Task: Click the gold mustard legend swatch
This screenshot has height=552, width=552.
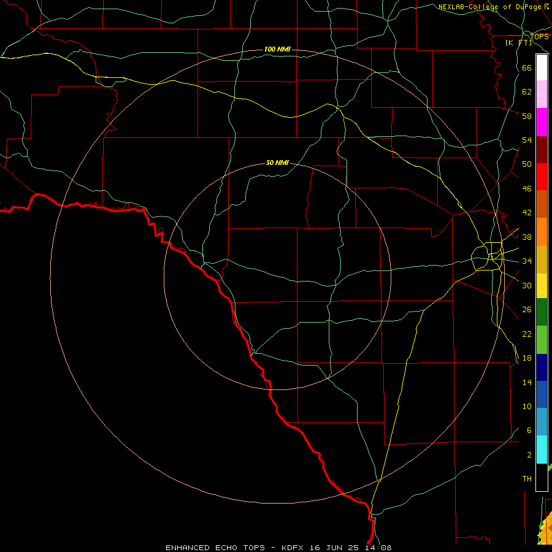Action: coord(542,259)
